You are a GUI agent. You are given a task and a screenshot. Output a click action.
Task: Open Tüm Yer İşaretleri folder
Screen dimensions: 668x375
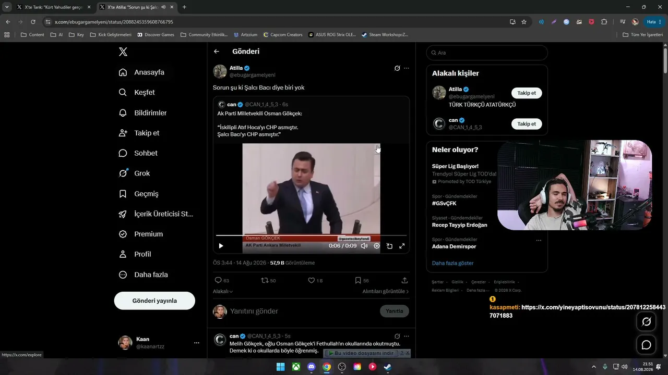642,35
